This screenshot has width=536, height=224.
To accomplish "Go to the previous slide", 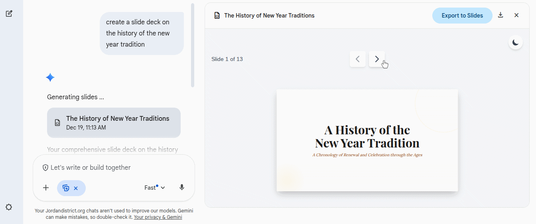I will 358,59.
